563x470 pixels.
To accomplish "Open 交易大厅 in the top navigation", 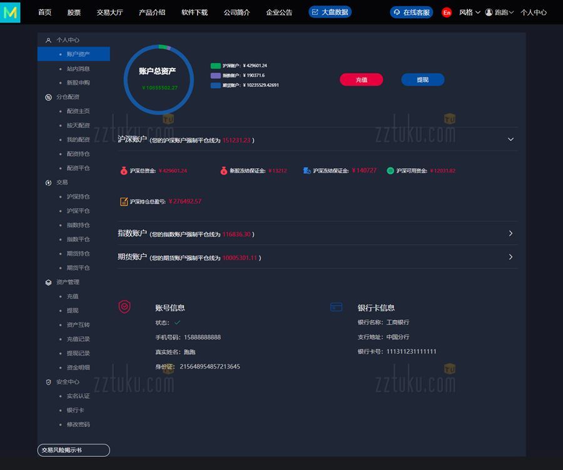I will pyautogui.click(x=109, y=12).
